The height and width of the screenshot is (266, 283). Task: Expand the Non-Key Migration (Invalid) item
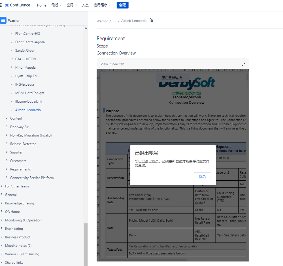pyautogui.click(x=7, y=135)
